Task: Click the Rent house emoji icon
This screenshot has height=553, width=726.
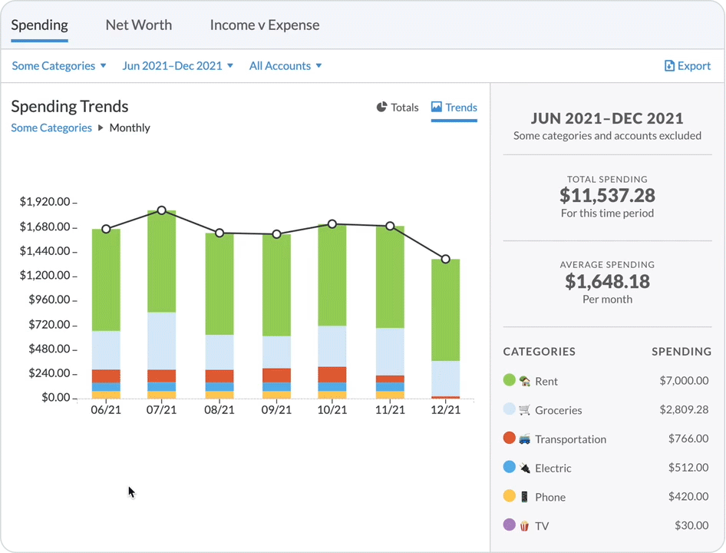Action: click(x=525, y=381)
